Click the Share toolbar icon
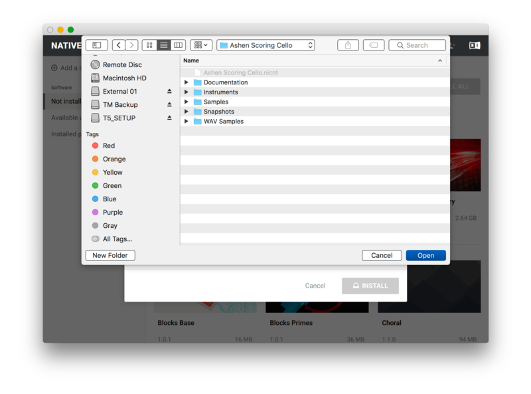531x394 pixels. 348,45
